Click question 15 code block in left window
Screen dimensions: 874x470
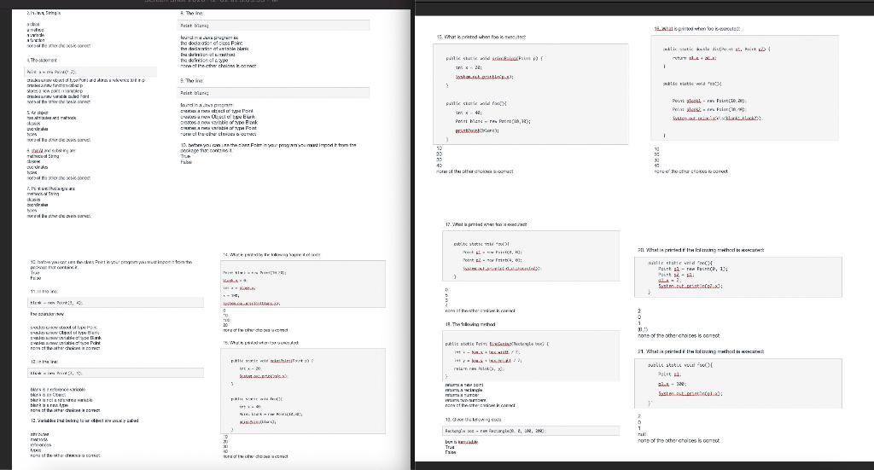tap(303, 391)
